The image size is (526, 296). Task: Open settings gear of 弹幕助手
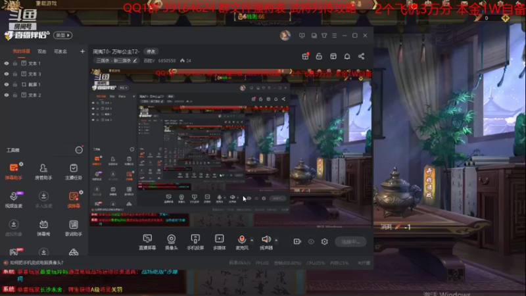[21, 164]
